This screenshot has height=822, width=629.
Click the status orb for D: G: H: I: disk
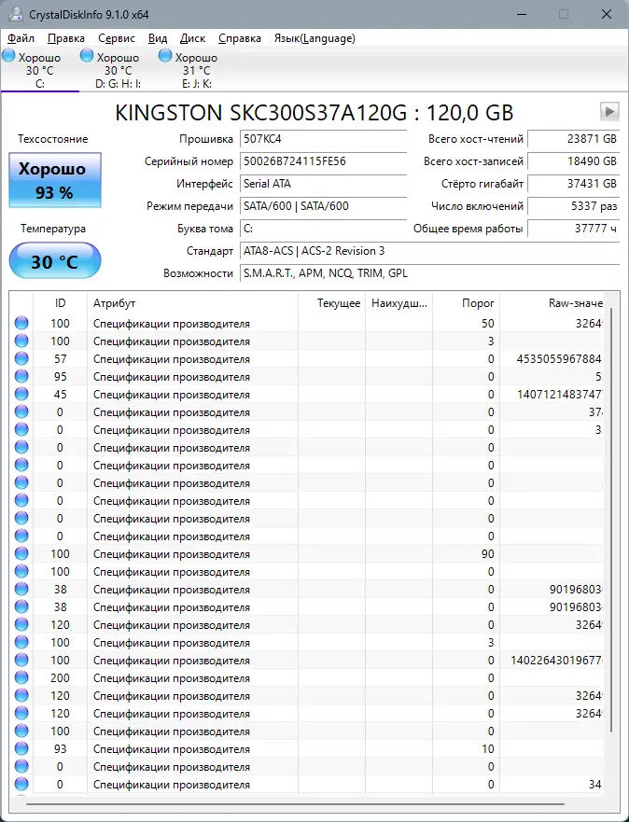87,56
